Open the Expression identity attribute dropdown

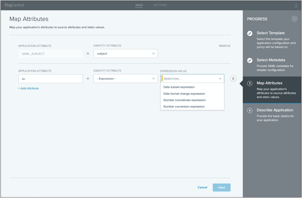tap(125, 78)
